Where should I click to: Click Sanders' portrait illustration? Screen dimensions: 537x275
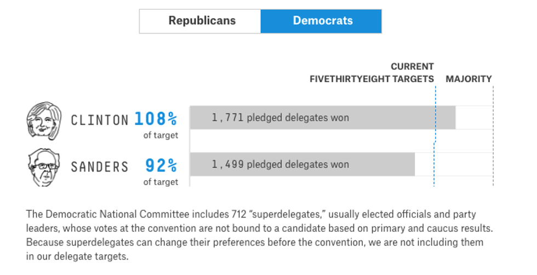(44, 167)
